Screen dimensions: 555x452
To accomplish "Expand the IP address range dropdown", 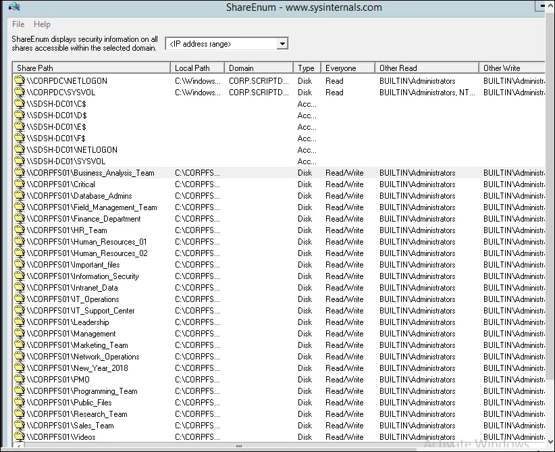I will point(282,44).
